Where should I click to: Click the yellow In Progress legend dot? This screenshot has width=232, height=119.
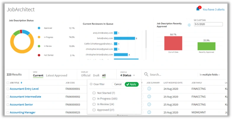39,37
